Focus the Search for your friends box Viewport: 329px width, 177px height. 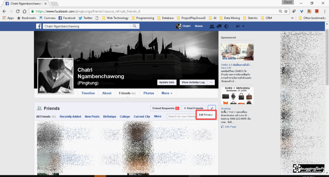[x=182, y=116]
